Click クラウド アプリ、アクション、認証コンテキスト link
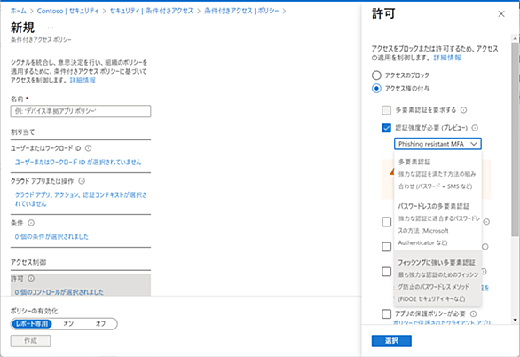The width and height of the screenshot is (520, 357). pos(81,199)
